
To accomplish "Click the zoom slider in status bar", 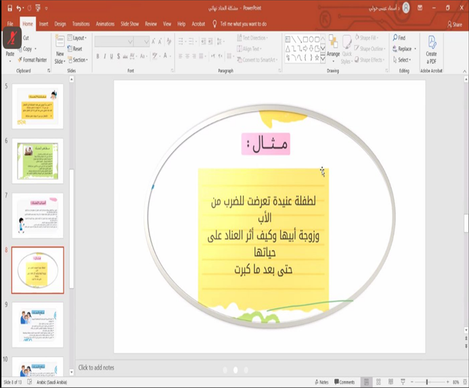I will 427,382.
